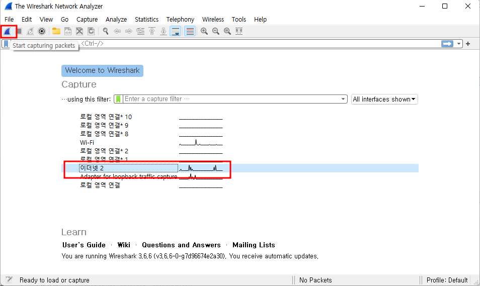Viewport: 480px width, 286px height.
Task: Click capture filter green bookmark icon
Action: [118, 99]
